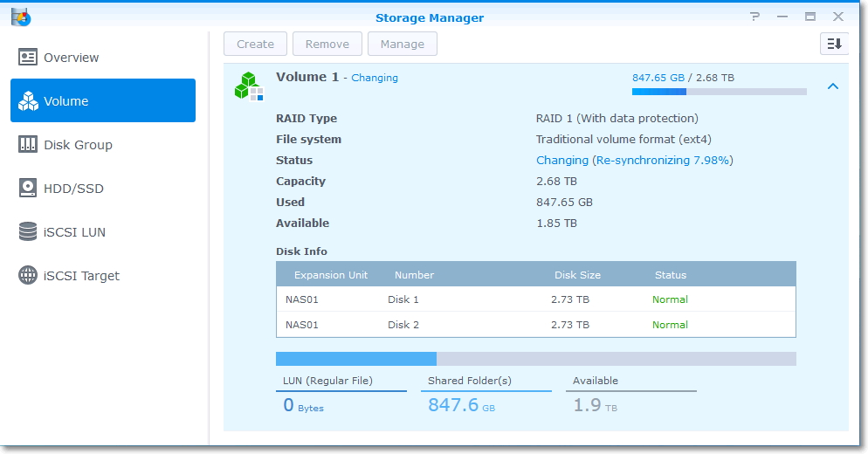
Task: Click the Changing status link beside Volume 1
Action: pos(375,78)
